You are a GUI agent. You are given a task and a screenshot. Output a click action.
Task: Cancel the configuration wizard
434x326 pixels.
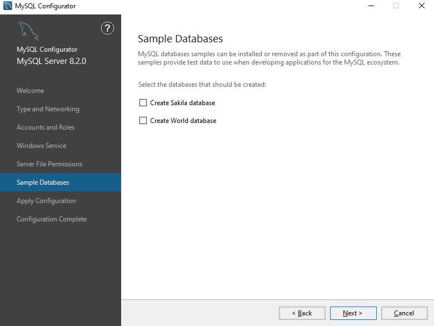(x=404, y=313)
